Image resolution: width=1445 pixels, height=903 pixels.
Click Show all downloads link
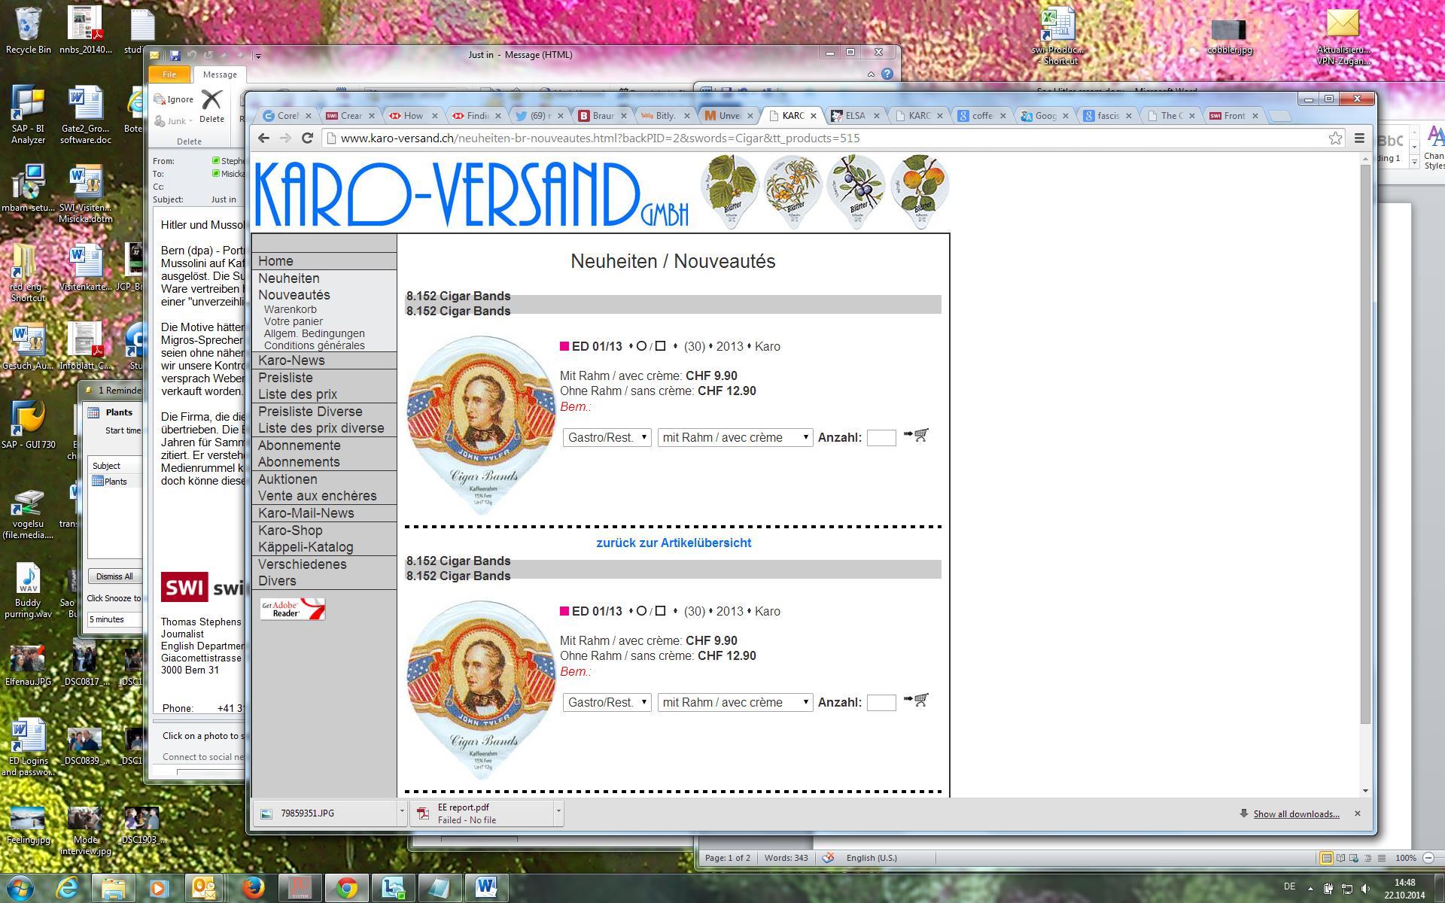(1296, 813)
